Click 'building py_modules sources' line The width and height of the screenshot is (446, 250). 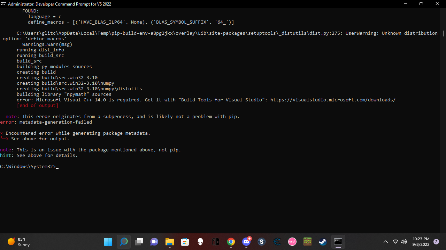pyautogui.click(x=54, y=67)
